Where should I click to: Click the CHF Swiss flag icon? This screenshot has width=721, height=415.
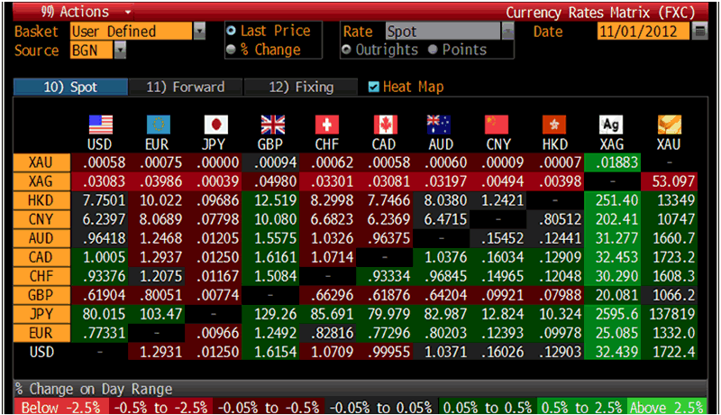click(x=328, y=125)
